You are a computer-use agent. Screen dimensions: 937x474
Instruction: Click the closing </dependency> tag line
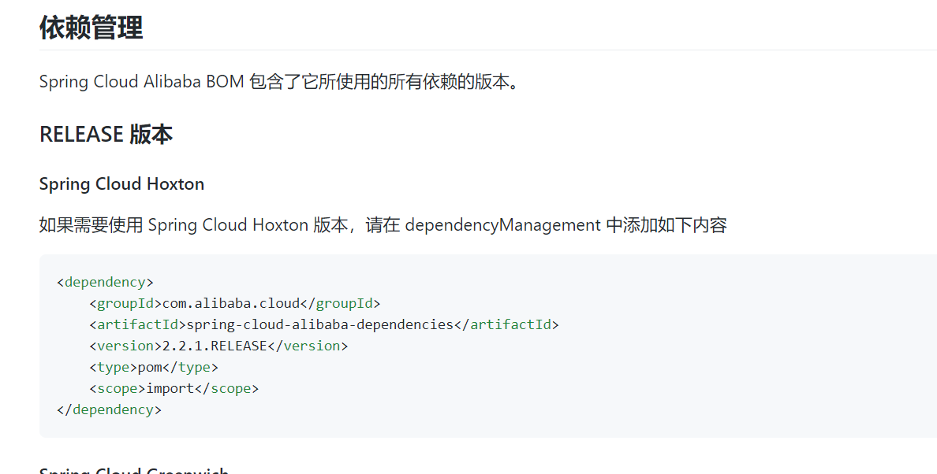click(110, 409)
